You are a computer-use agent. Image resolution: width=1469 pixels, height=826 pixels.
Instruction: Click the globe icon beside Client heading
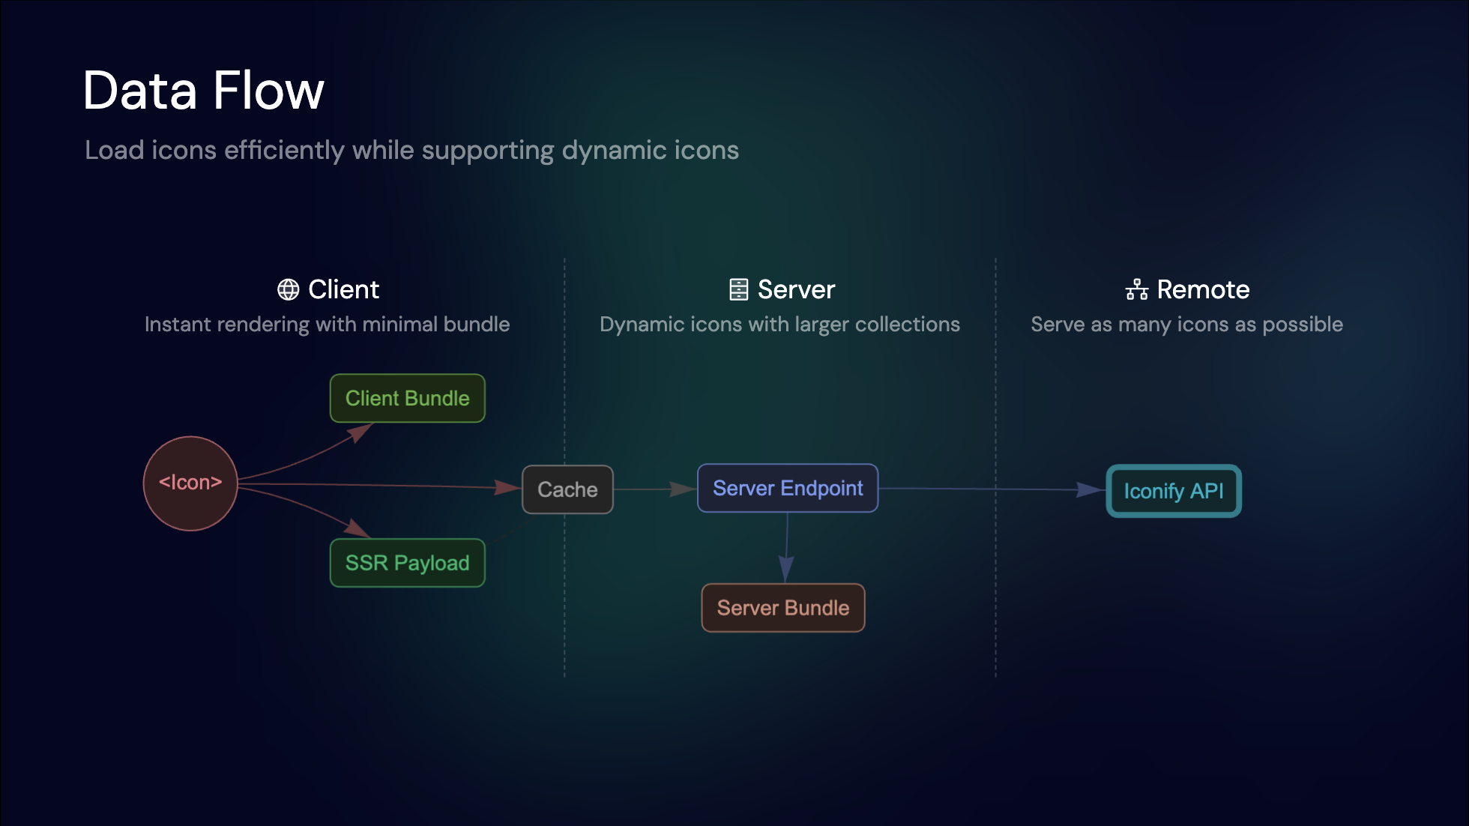pos(287,289)
